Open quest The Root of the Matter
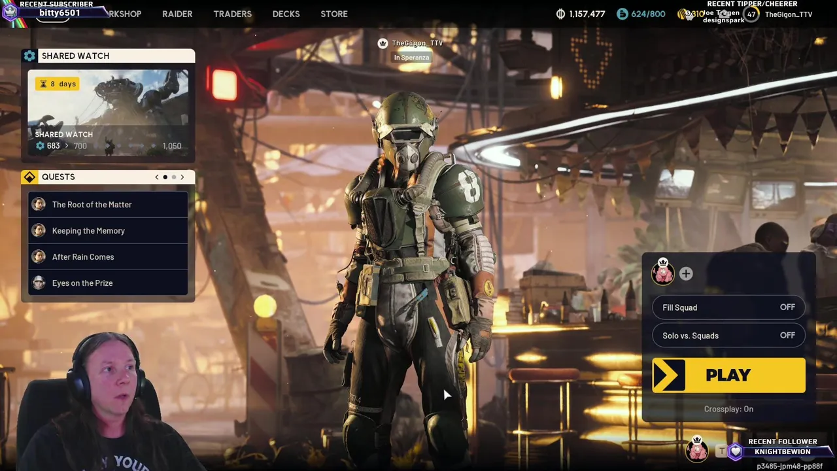This screenshot has width=837, height=471. point(108,205)
